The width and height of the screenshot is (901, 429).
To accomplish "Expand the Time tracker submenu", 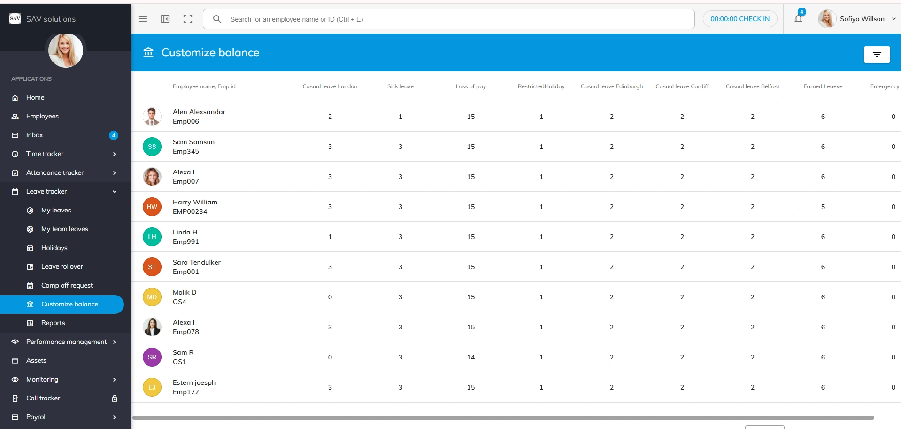I will (x=114, y=154).
